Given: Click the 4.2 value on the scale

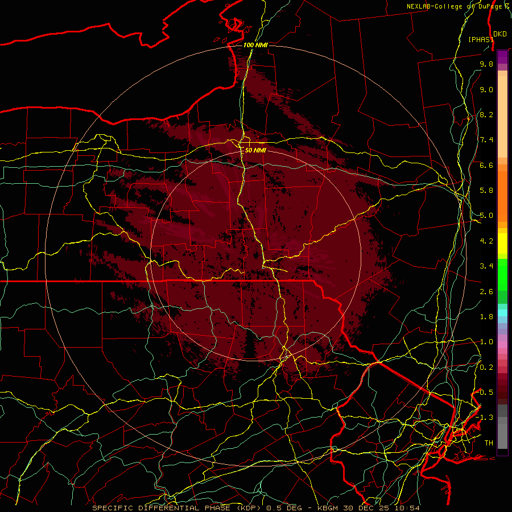Looking at the screenshot, I should (x=486, y=241).
